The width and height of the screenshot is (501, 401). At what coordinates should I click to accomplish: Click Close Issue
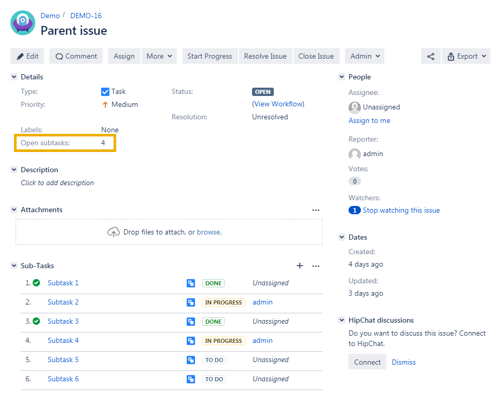click(x=316, y=56)
